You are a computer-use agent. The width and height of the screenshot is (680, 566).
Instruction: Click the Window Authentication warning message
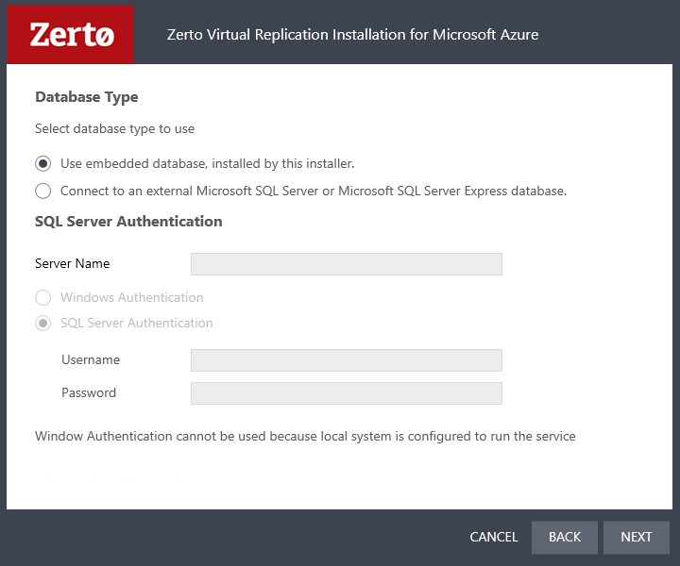[305, 436]
